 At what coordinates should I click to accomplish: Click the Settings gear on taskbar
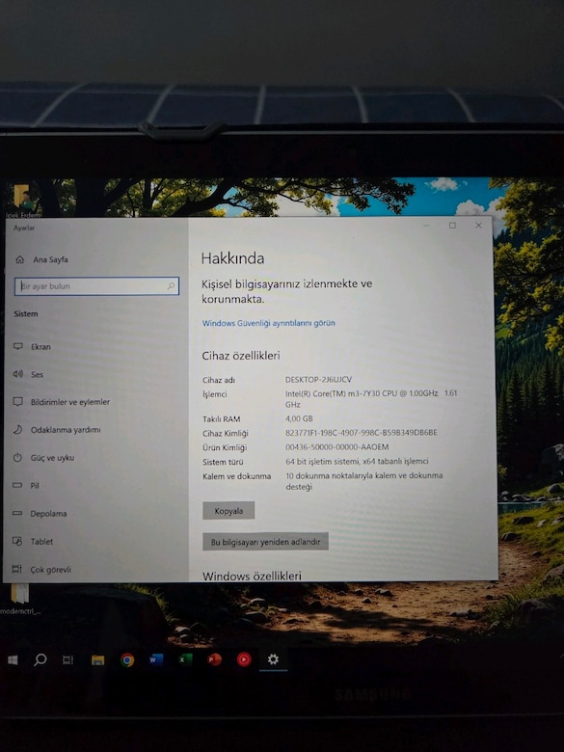coord(273,659)
